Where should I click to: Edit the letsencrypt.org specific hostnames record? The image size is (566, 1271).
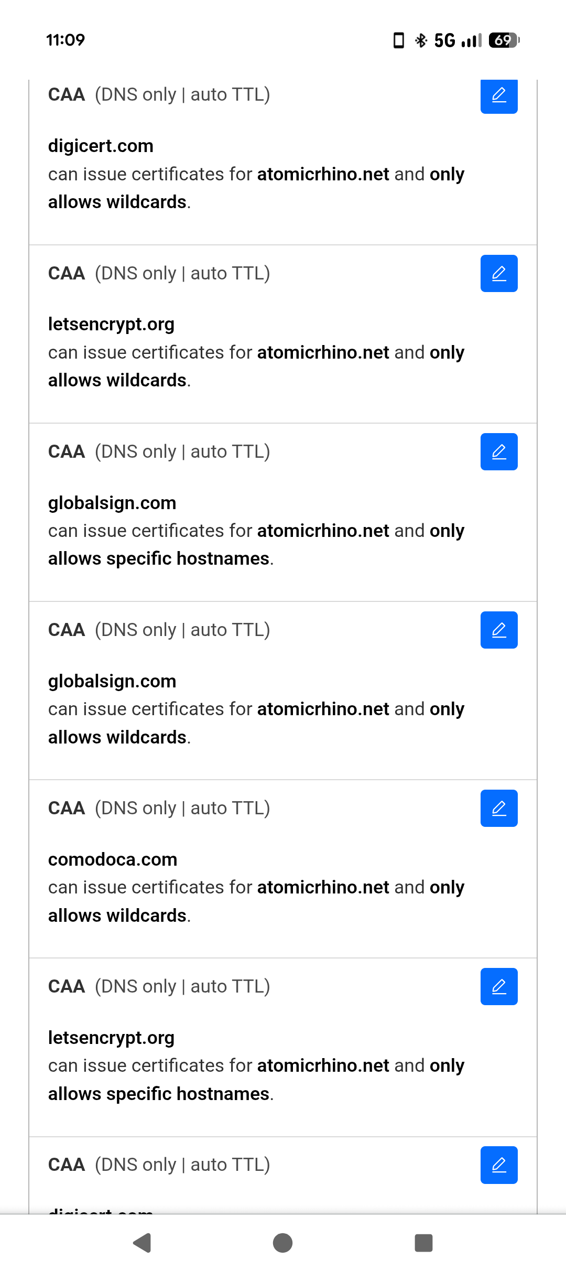[499, 986]
